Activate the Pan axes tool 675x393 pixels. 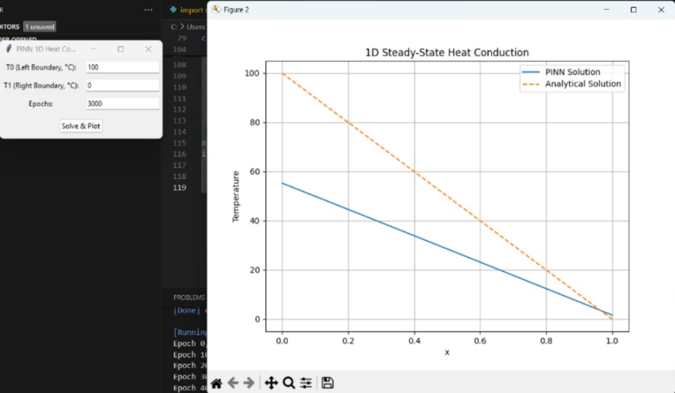pos(271,383)
